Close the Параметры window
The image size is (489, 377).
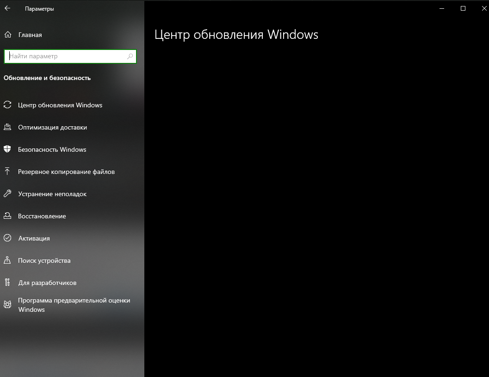(483, 8)
